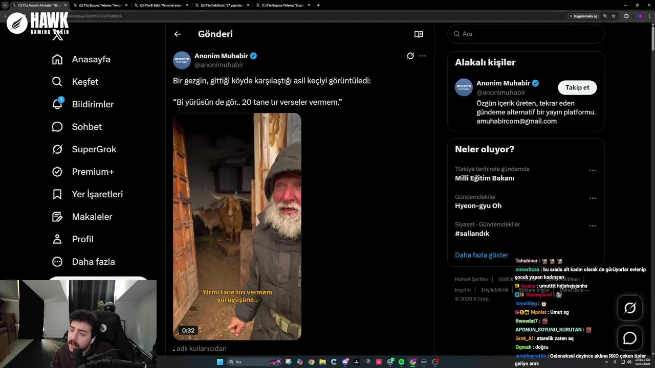Viewport: 655px width, 368px height.
Task: Click the X logo in the sidebar
Action: [58, 36]
